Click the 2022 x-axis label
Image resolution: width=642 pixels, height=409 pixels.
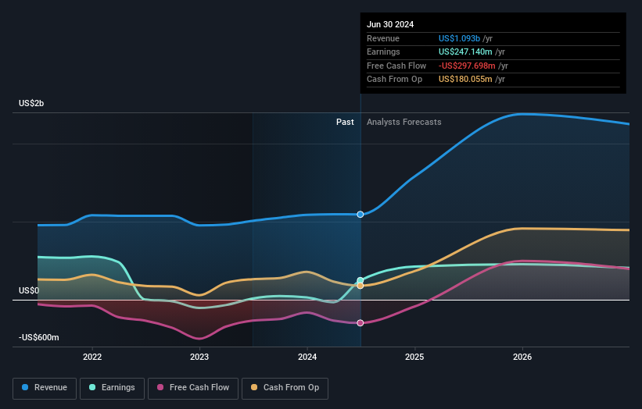pyautogui.click(x=92, y=357)
